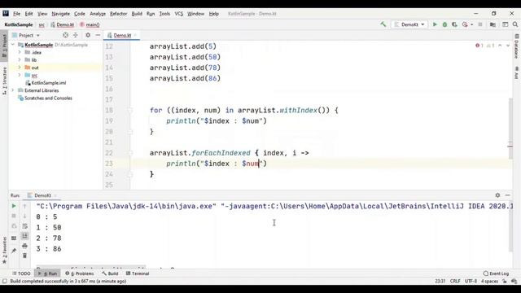
Task: Expand the lib folder
Action: (x=20, y=59)
